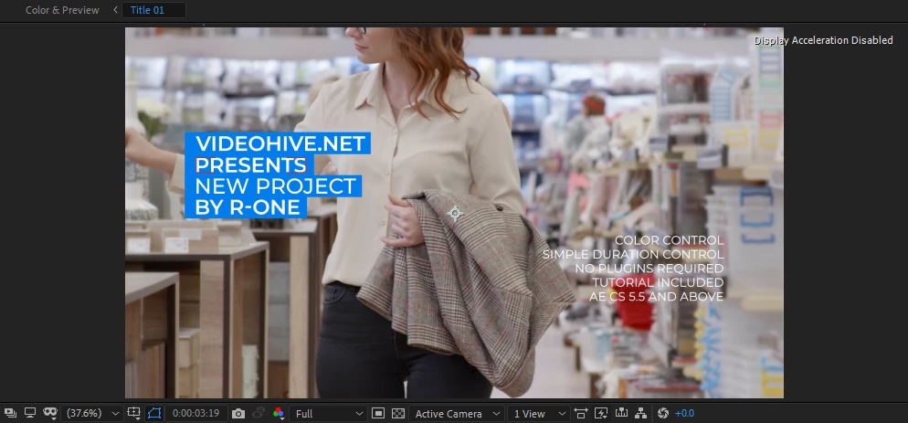Click the VIDEOHIVE.NET text layer
The height and width of the screenshot is (423, 908).
point(280,143)
